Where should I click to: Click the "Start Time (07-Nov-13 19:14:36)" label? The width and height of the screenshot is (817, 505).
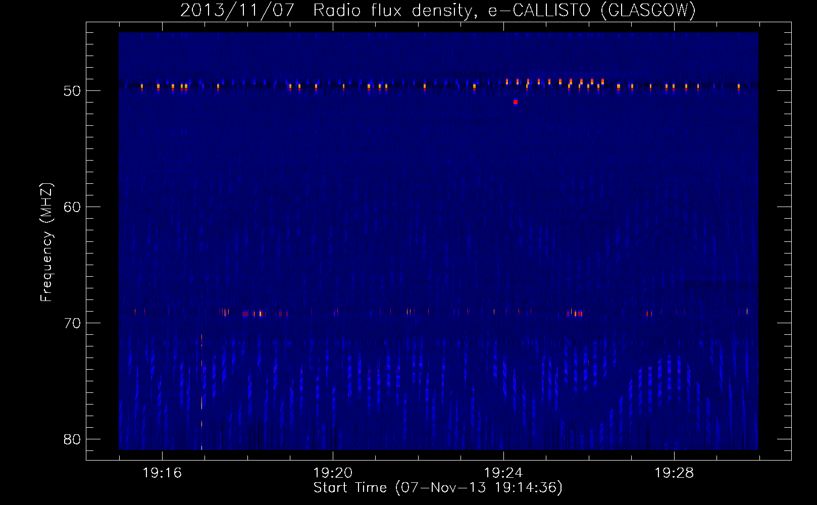[438, 487]
